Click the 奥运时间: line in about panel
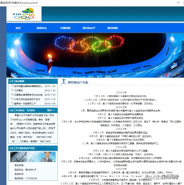The height and width of the screenshot is (185, 184). tap(19, 174)
